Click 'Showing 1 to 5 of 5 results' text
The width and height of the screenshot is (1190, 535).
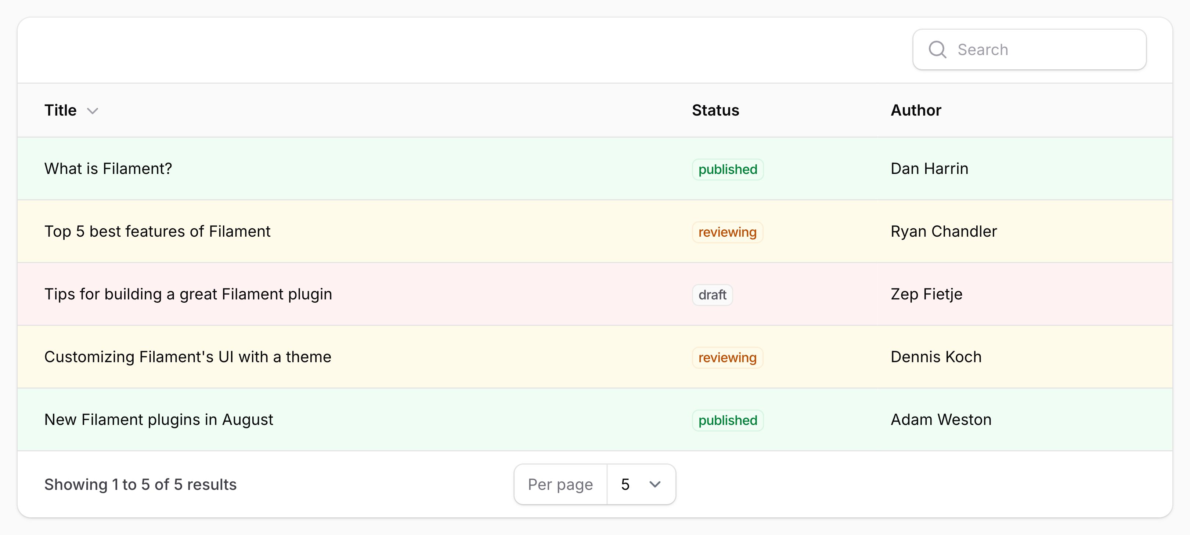140,484
